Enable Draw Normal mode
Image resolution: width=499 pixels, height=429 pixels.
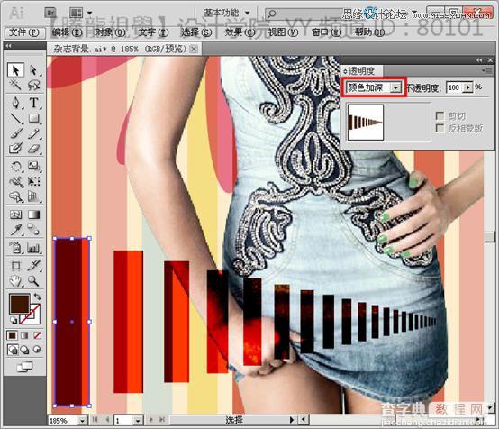(12, 350)
